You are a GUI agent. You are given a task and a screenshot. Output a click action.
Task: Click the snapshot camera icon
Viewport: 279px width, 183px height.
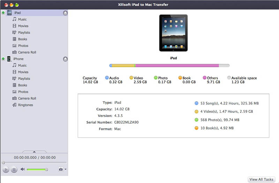[x=61, y=169]
